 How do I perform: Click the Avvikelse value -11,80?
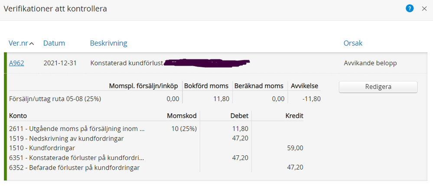coord(311,99)
